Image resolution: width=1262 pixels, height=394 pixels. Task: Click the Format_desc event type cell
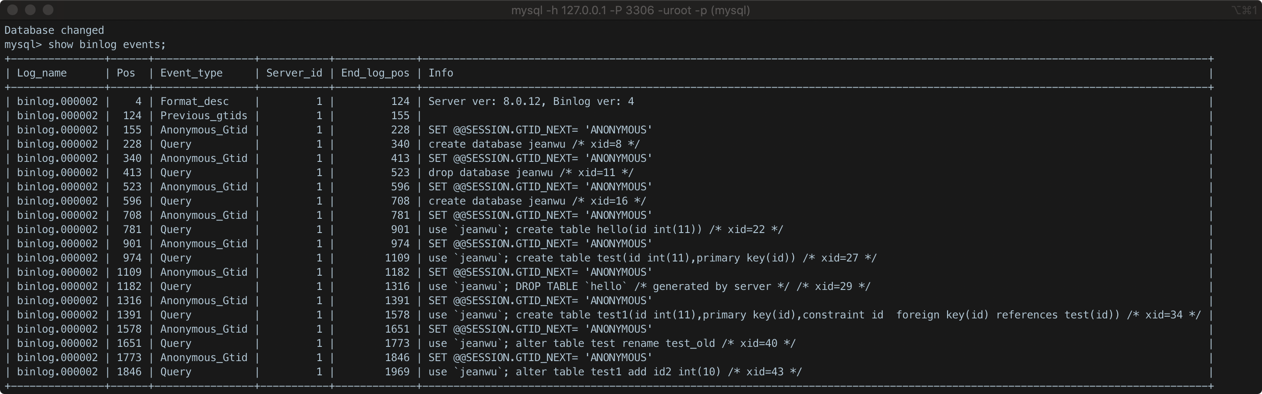point(194,101)
